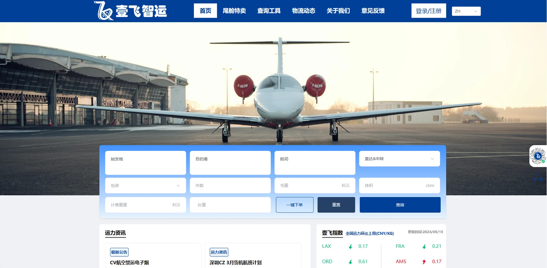Click the 更新时间:2024/05/15 timestamp
The width and height of the screenshot is (547, 268).
point(425,232)
